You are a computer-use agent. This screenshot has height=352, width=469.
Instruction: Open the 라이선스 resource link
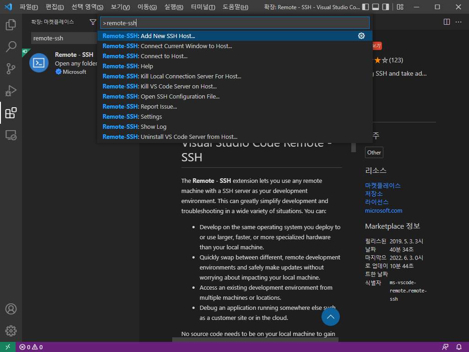click(376, 202)
